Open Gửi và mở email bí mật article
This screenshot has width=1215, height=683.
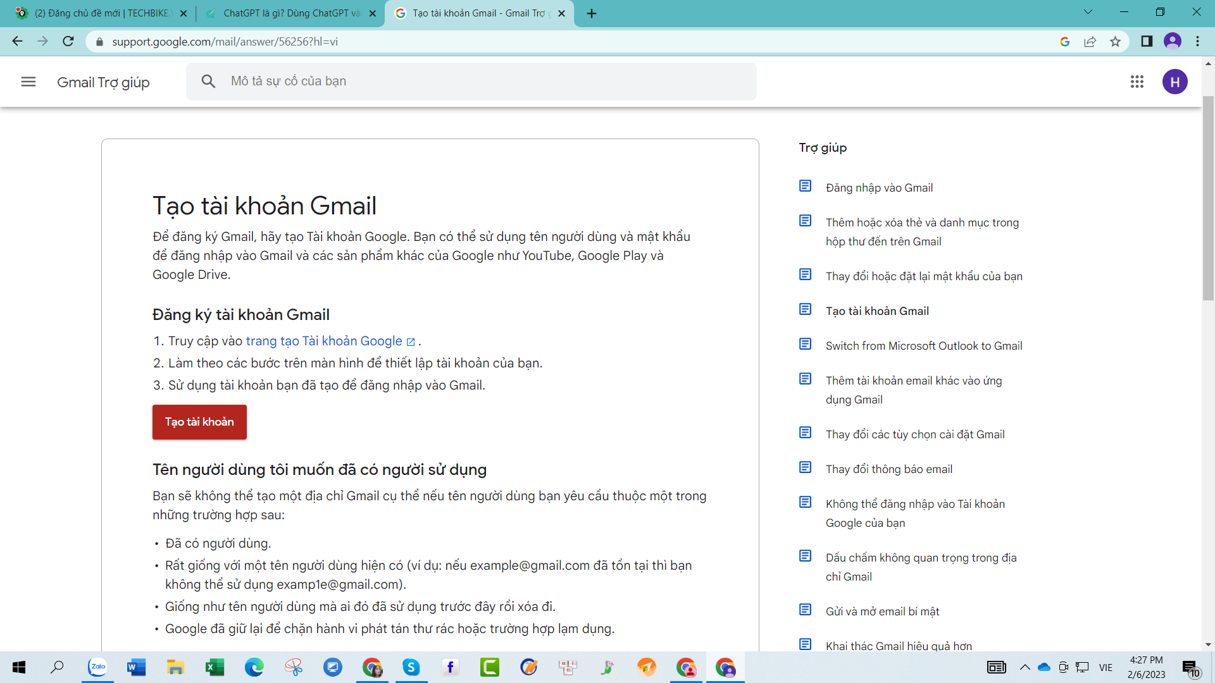click(882, 612)
